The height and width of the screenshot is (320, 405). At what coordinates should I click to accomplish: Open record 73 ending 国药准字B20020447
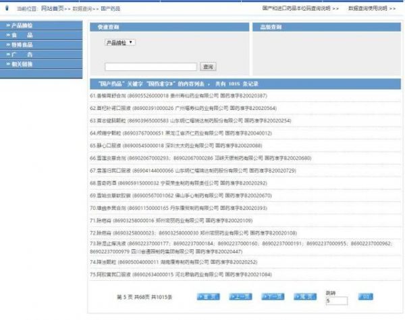(x=241, y=247)
